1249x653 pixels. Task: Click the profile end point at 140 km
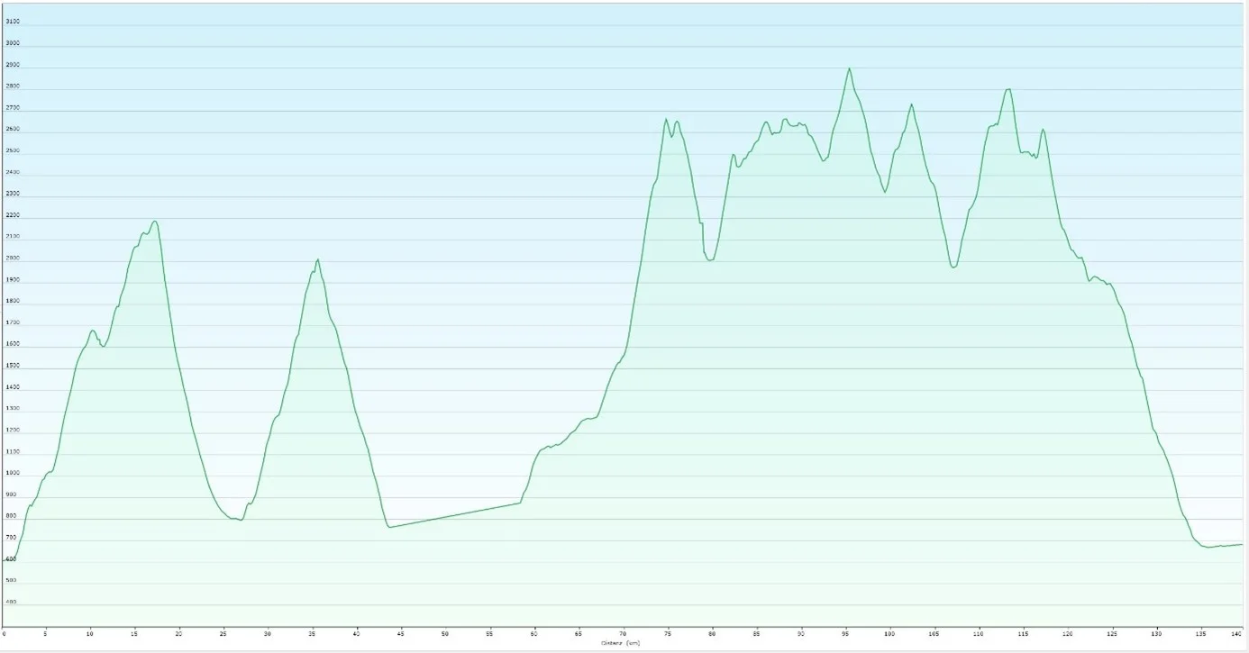(x=1242, y=544)
